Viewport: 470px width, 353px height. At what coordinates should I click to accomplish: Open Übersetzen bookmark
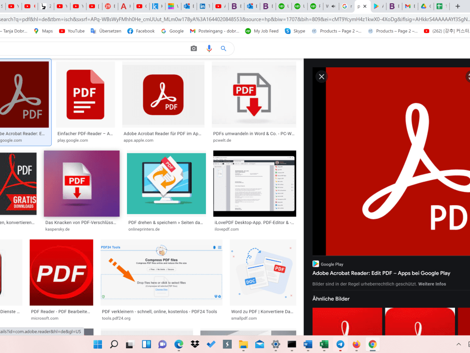point(106,31)
